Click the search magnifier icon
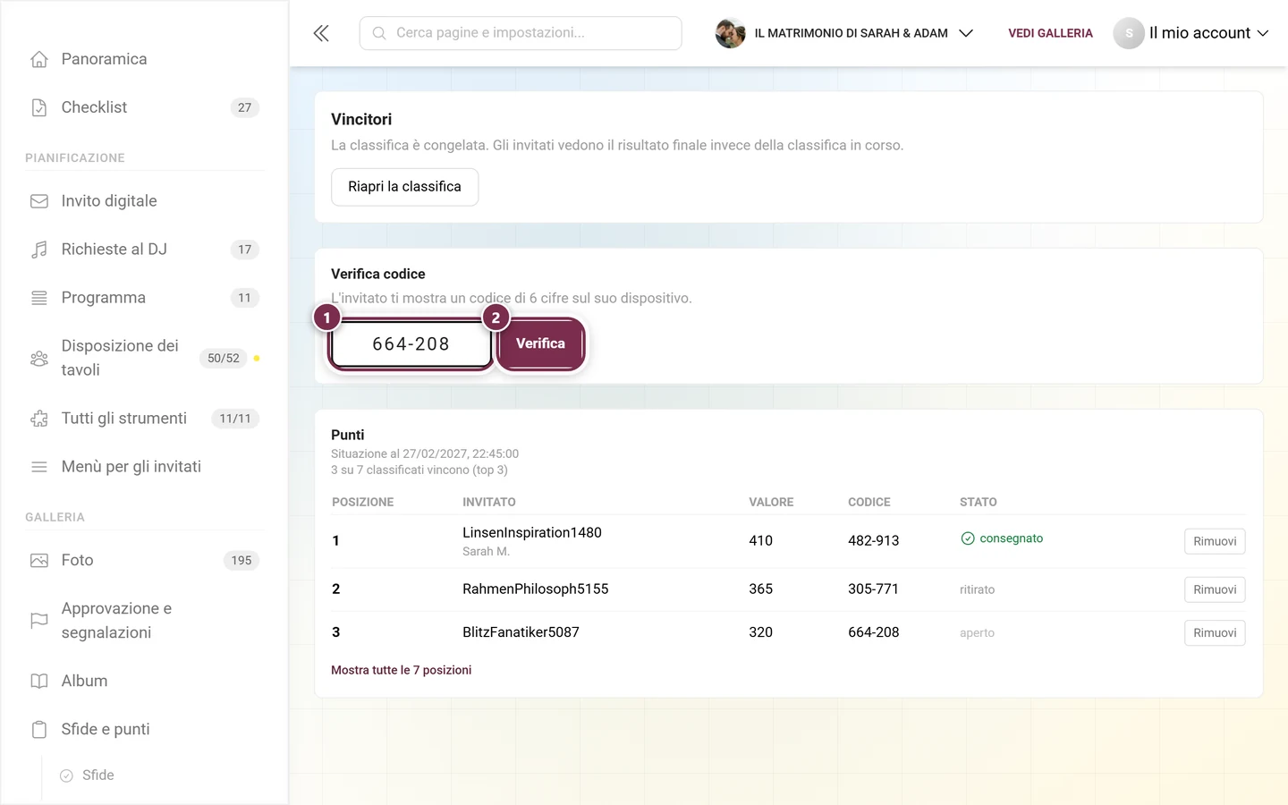Screen dimensions: 1288x805 point(379,33)
